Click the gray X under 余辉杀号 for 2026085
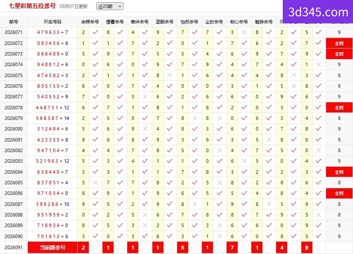The width and height of the screenshot is (353, 254). (95, 183)
